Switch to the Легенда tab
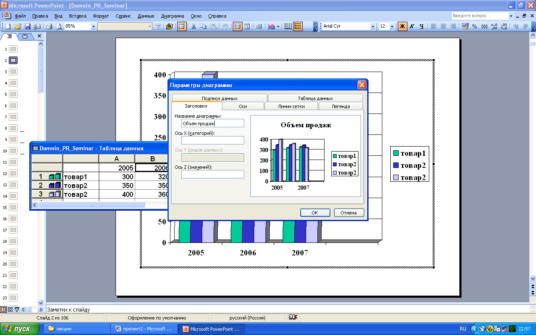 tap(341, 106)
